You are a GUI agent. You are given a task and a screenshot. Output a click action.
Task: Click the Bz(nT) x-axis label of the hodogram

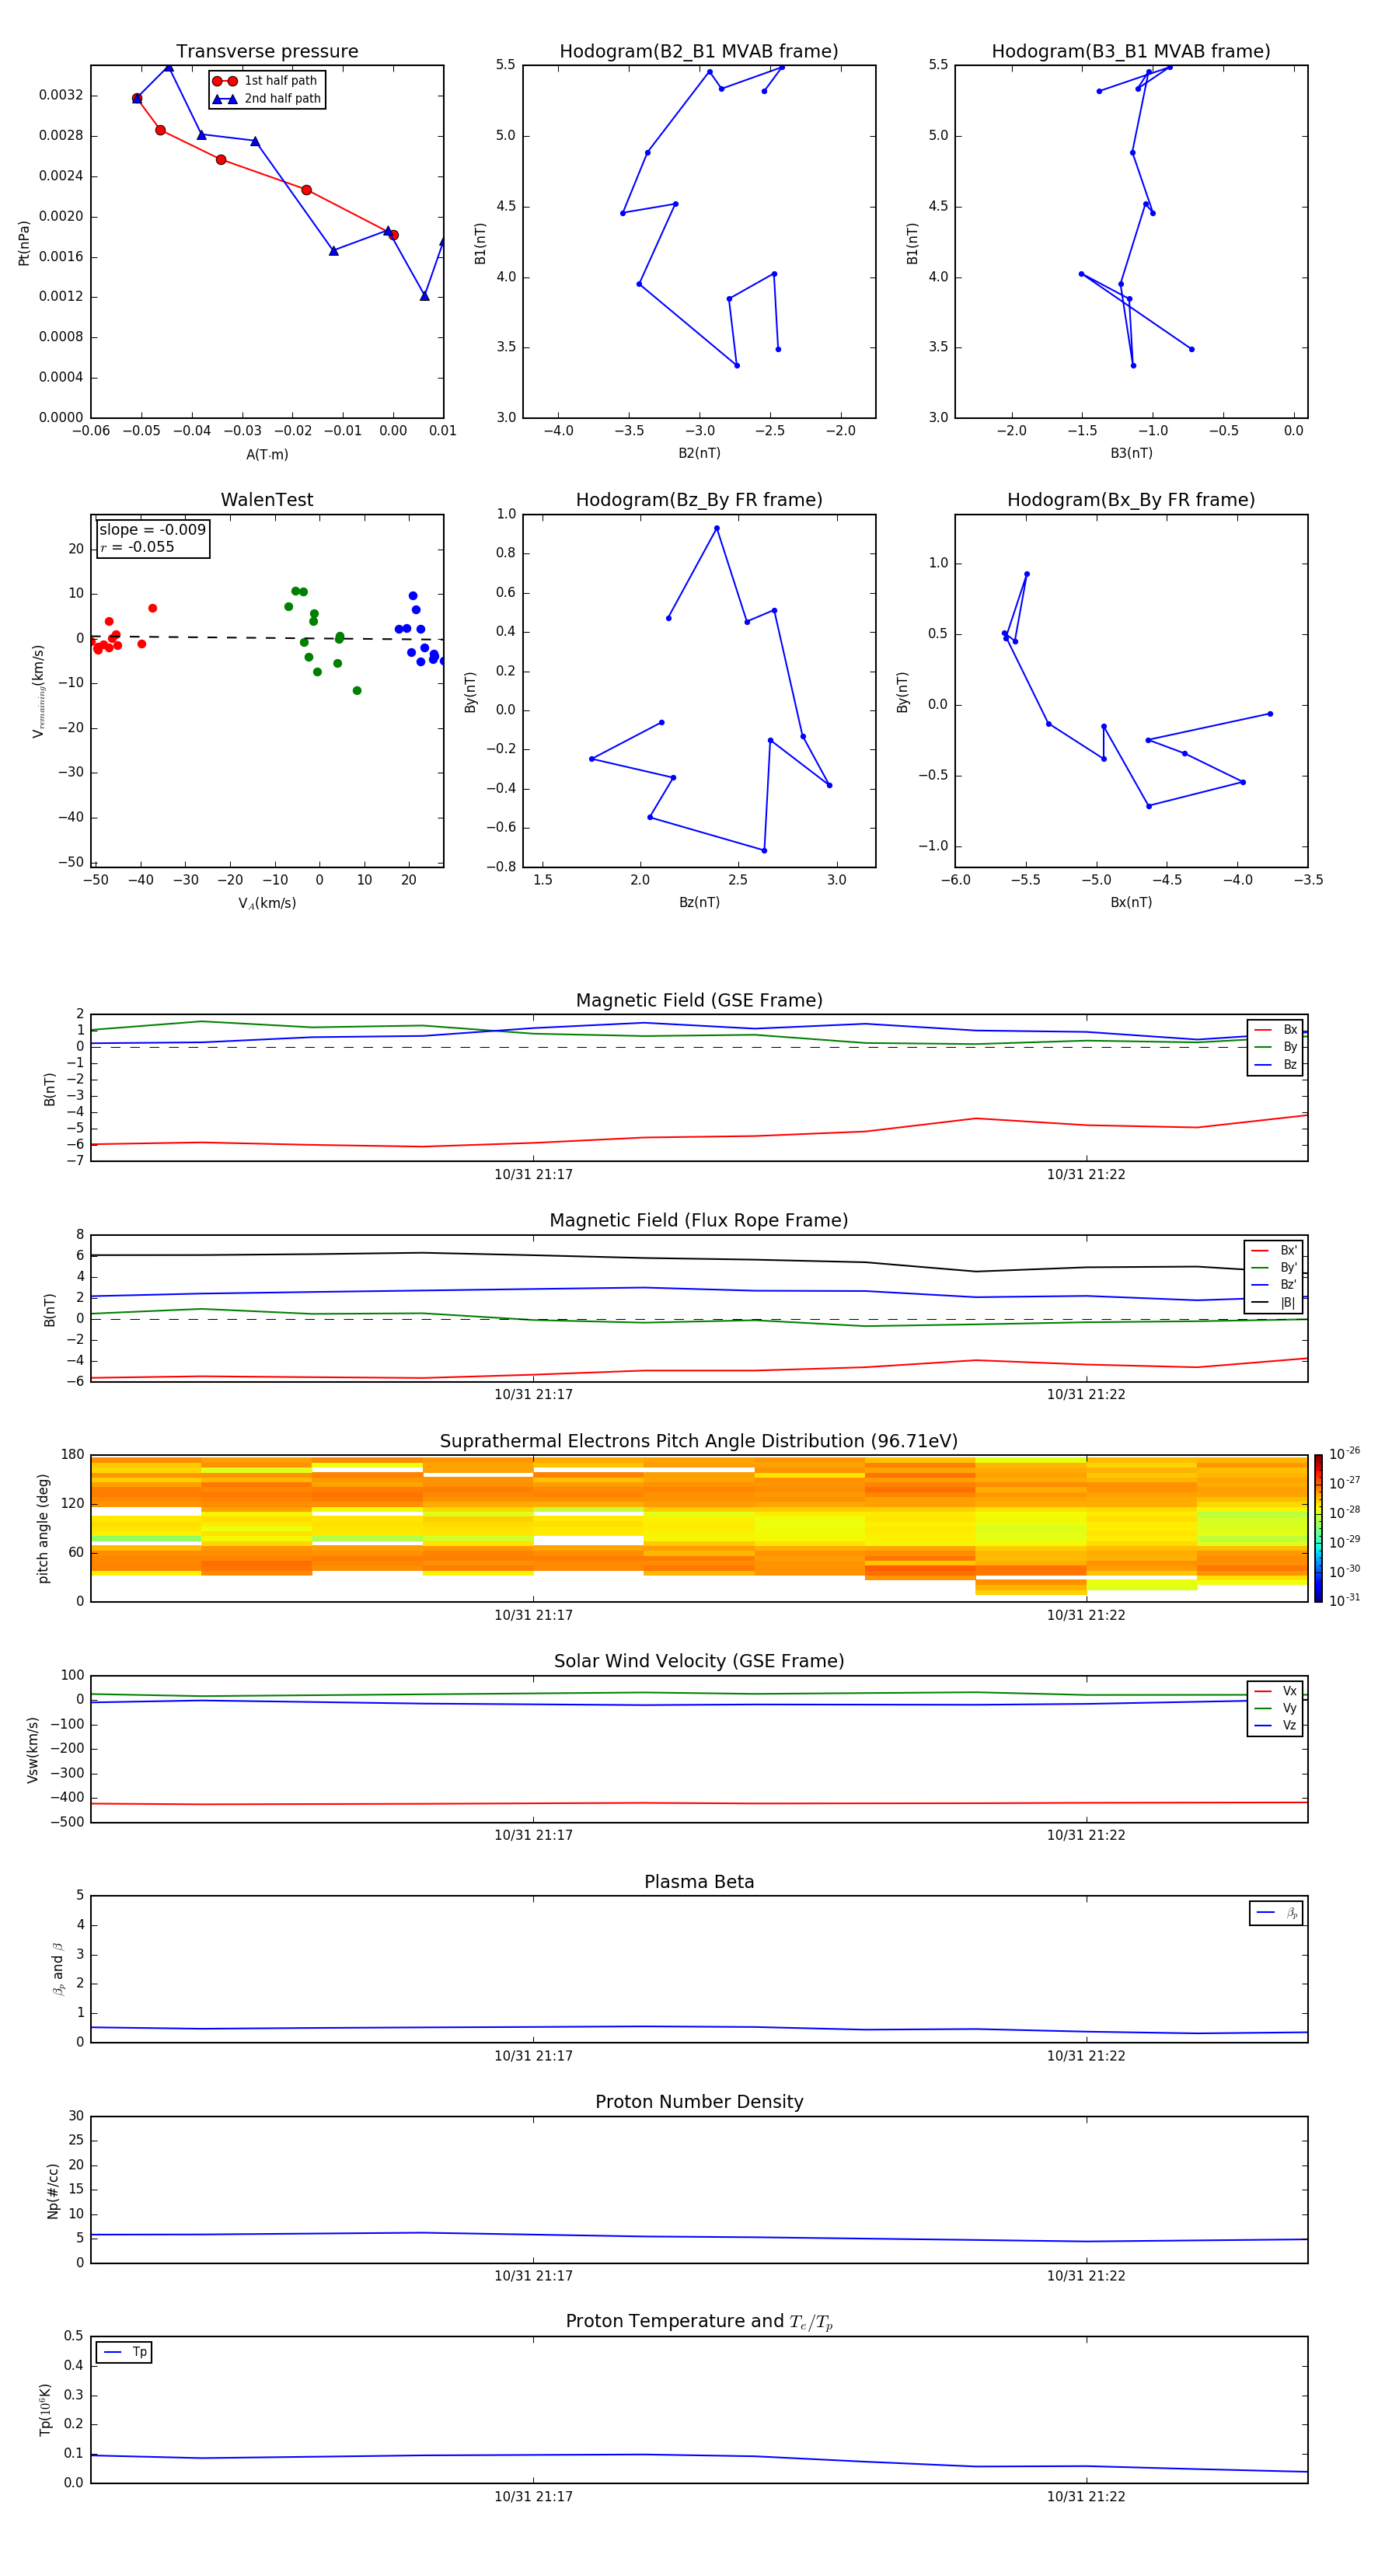click(698, 902)
